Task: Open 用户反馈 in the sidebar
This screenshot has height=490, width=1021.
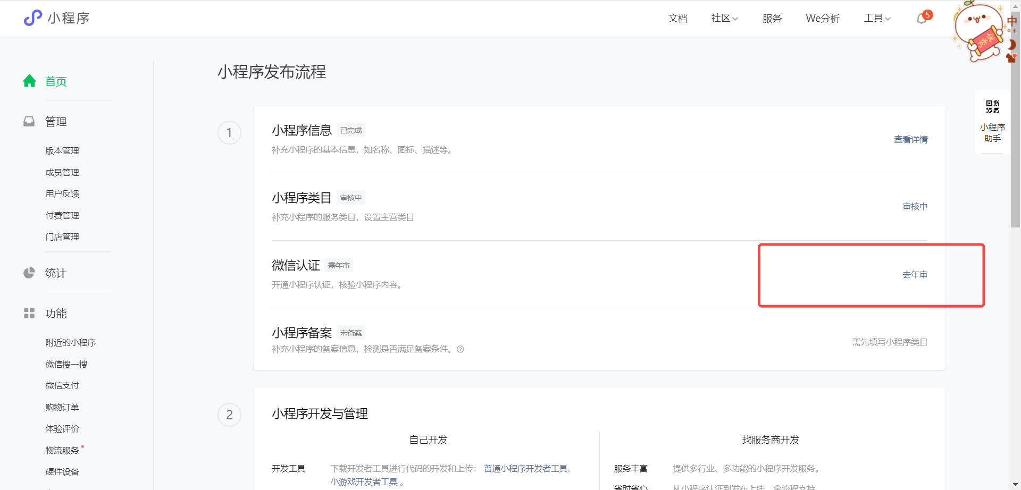Action: coord(62,194)
